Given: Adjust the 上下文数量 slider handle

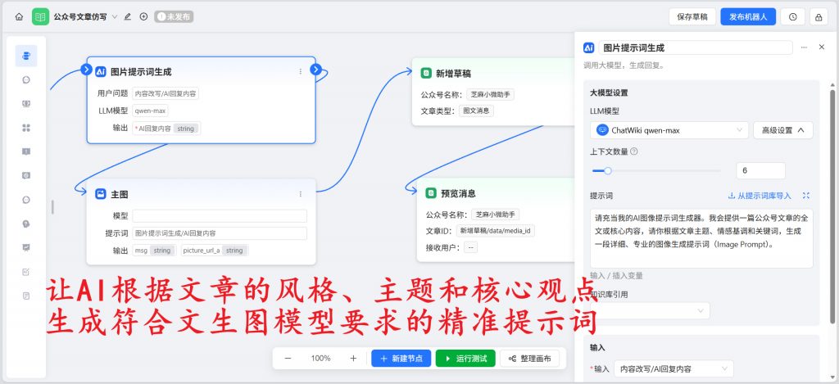Looking at the screenshot, I should (607, 171).
